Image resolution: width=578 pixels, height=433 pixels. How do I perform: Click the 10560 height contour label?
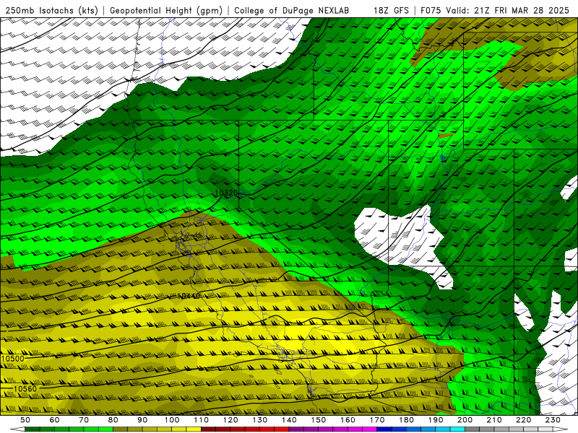click(25, 389)
